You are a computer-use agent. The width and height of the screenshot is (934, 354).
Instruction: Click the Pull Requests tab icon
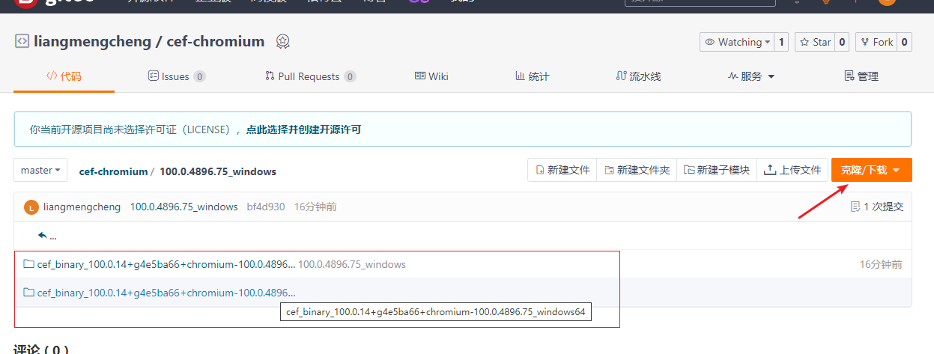(270, 76)
